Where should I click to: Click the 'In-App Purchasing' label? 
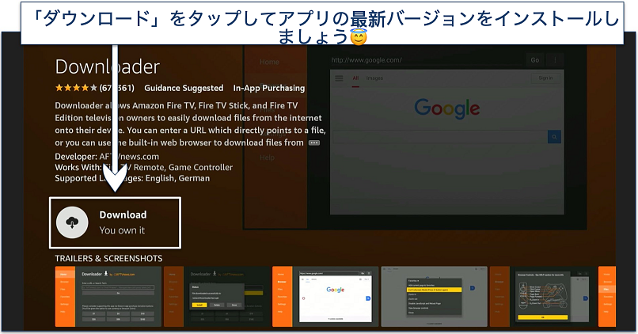click(269, 88)
